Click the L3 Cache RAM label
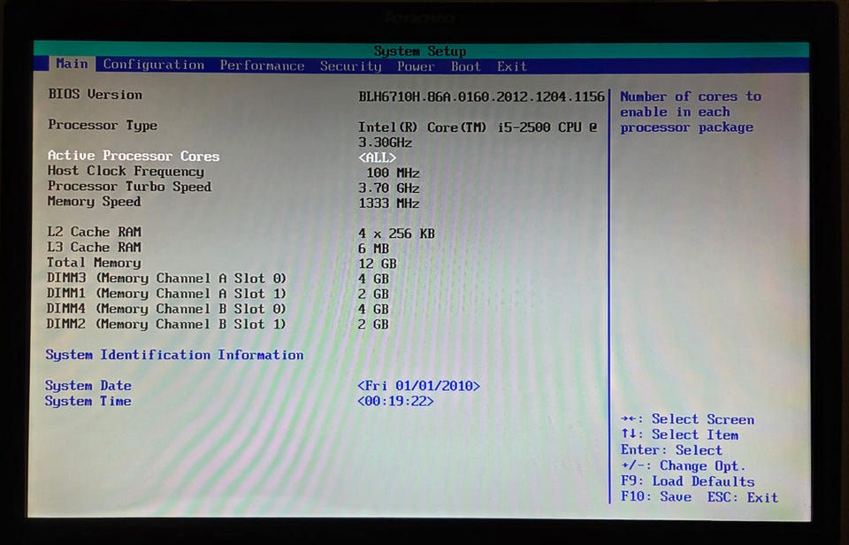The height and width of the screenshot is (545, 849). (x=95, y=247)
